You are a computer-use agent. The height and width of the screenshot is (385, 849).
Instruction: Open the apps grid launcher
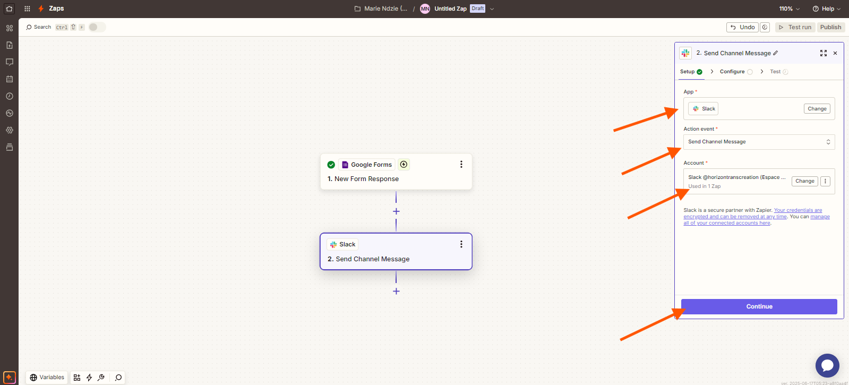click(x=27, y=8)
